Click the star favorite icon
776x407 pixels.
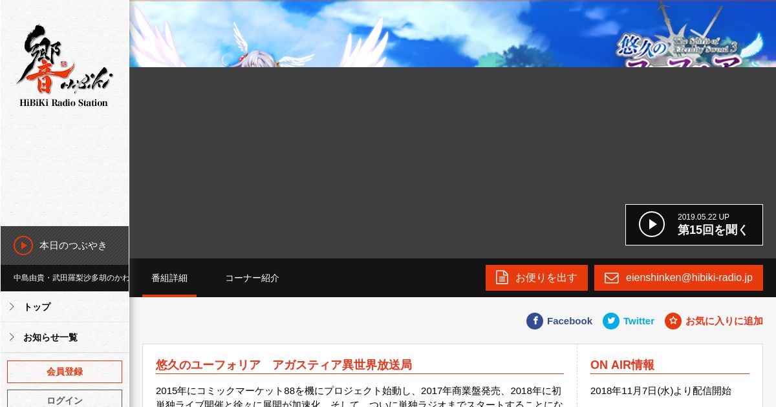point(673,321)
